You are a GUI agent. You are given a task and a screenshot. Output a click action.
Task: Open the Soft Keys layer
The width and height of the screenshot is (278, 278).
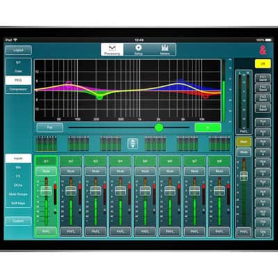(18, 203)
